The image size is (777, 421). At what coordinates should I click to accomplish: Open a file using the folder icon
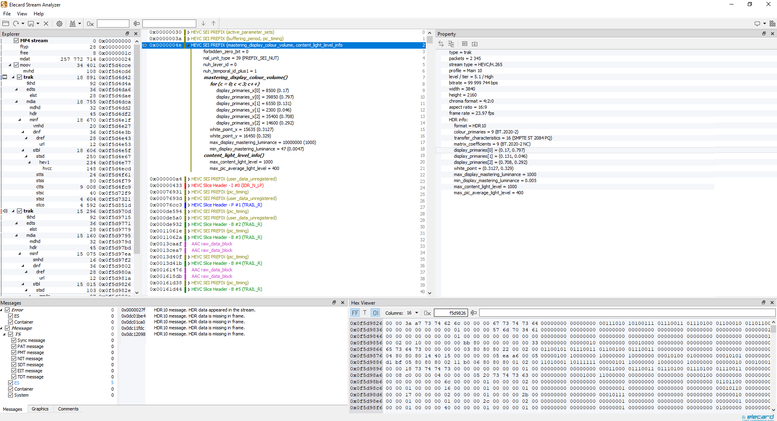coord(6,24)
